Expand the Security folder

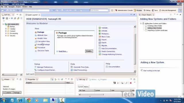click(x=6, y=36)
